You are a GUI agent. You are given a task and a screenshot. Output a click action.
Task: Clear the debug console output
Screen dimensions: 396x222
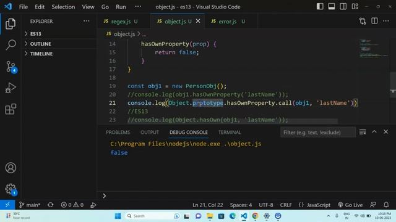(363, 132)
